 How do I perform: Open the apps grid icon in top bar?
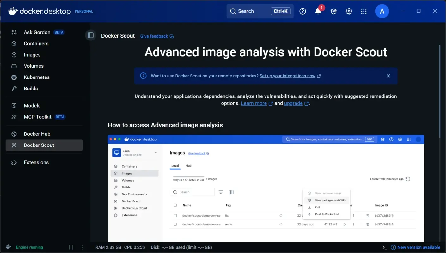tap(364, 11)
